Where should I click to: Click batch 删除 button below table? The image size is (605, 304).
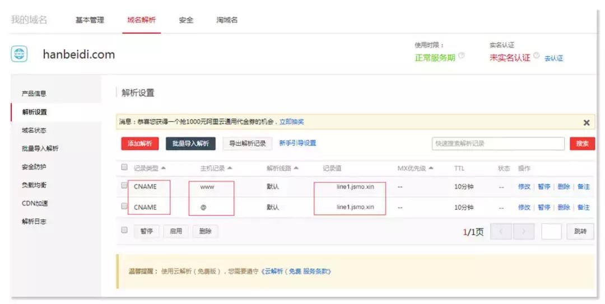coord(205,231)
